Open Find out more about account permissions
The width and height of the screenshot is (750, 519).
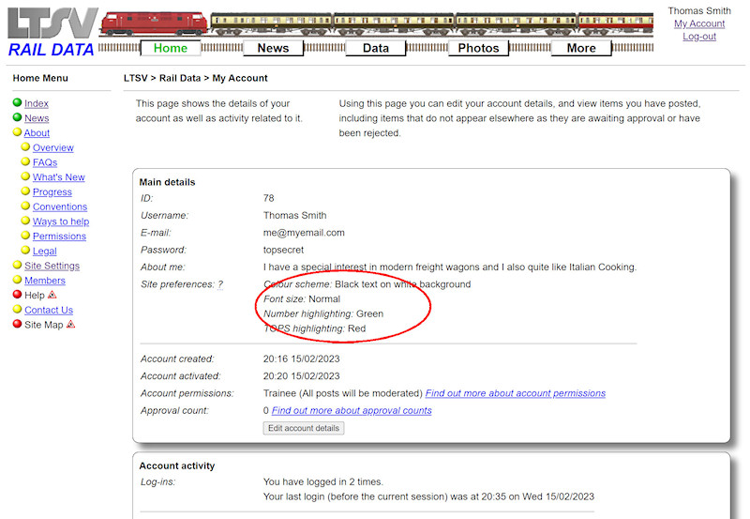(515, 393)
